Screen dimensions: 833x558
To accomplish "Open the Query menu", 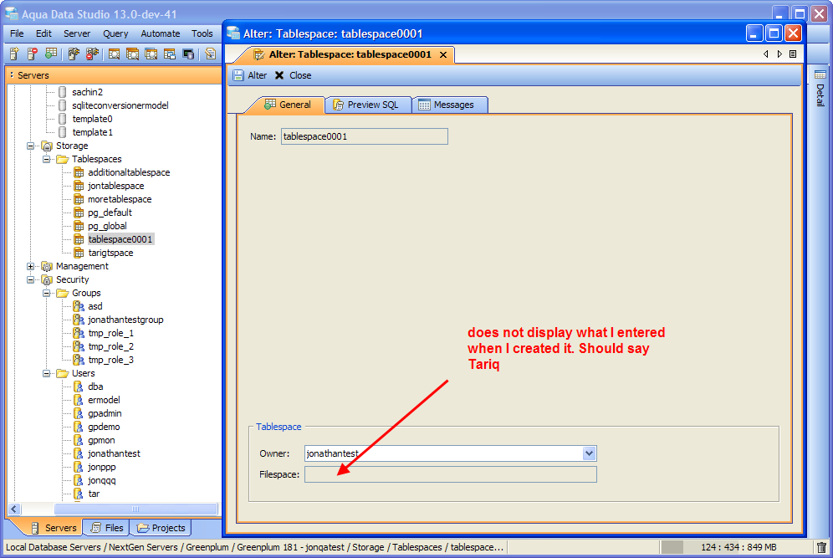I will coord(115,33).
